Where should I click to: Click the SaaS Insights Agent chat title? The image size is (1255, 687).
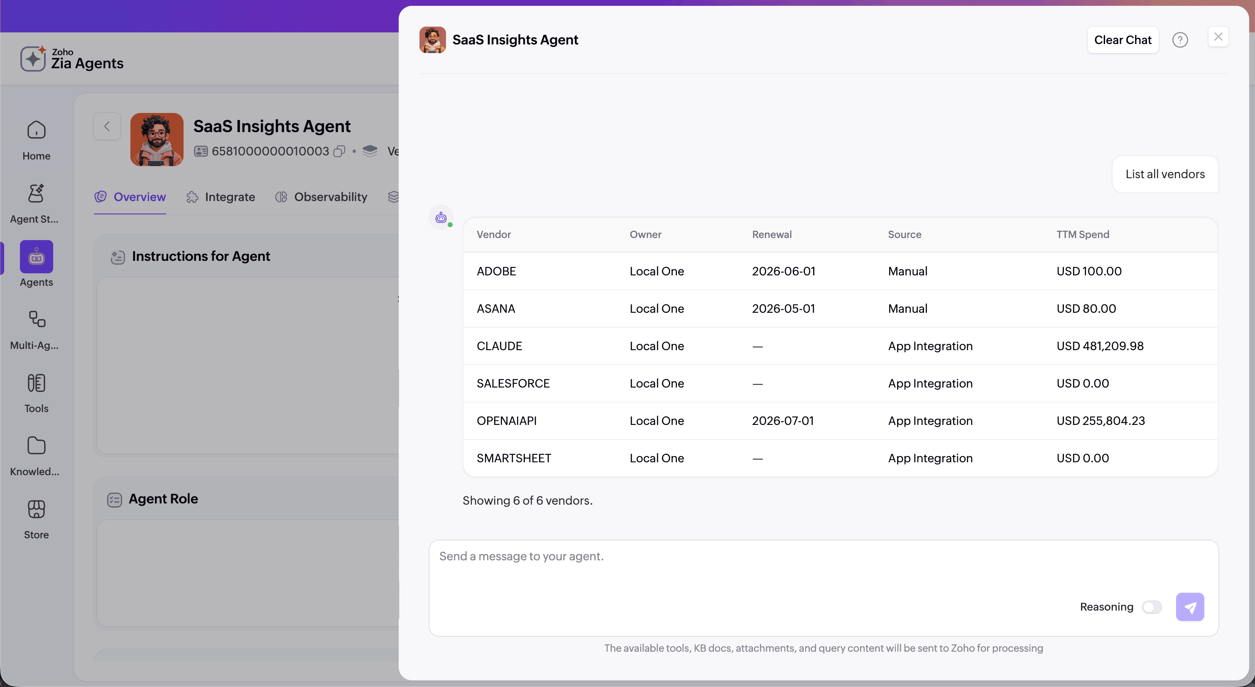click(515, 40)
